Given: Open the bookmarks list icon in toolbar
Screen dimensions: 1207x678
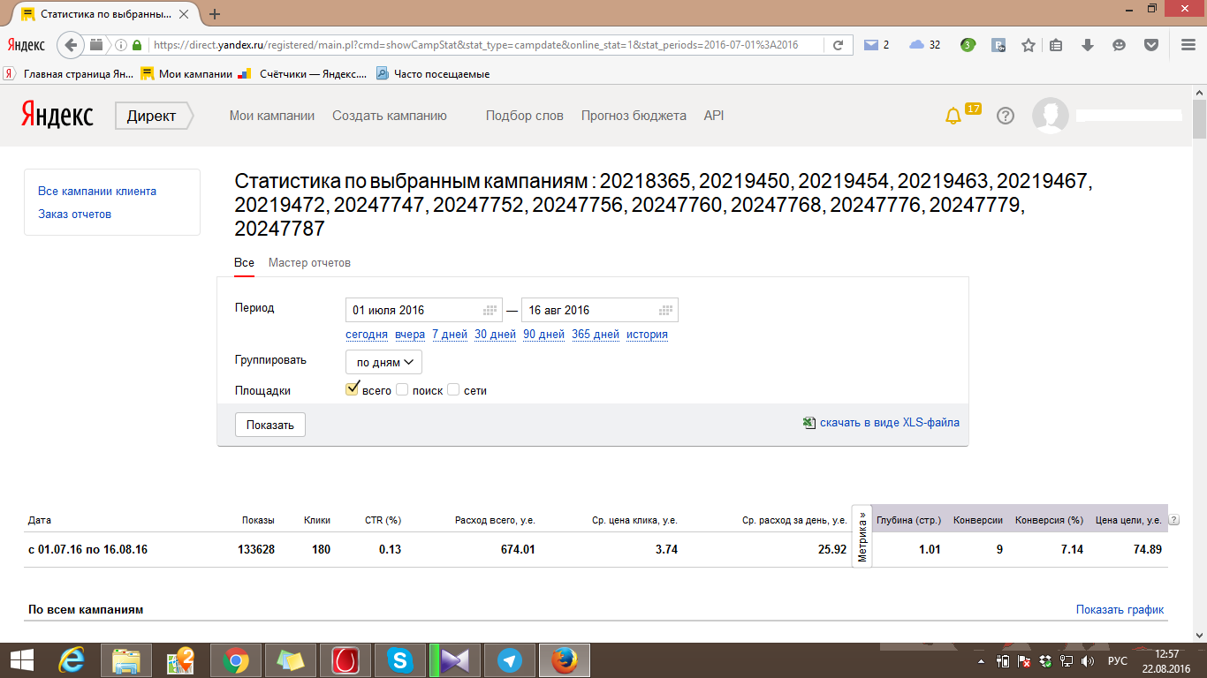Looking at the screenshot, I should pos(1057,45).
